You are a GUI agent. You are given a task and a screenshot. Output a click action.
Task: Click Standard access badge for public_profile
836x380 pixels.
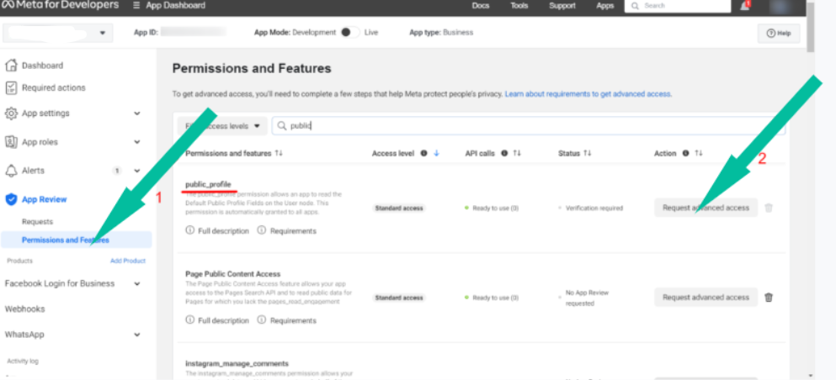pos(399,208)
